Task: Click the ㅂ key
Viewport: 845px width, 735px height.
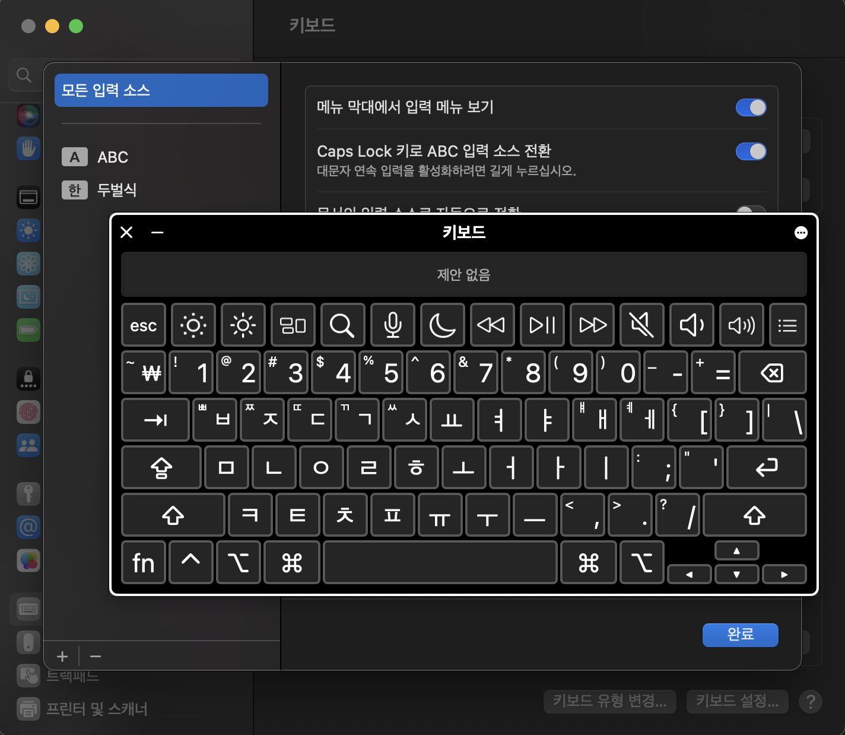Action: click(x=215, y=420)
